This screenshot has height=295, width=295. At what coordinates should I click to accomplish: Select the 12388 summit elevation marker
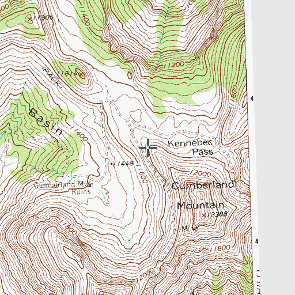tap(204, 215)
